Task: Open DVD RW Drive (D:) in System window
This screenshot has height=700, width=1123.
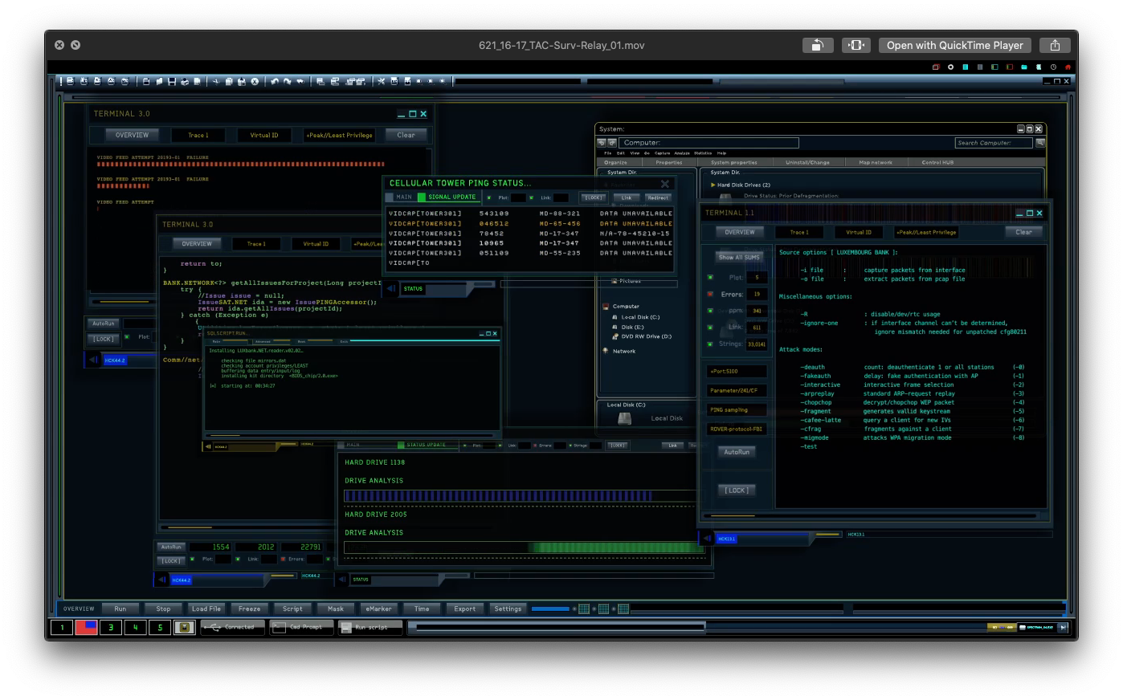Action: tap(641, 336)
